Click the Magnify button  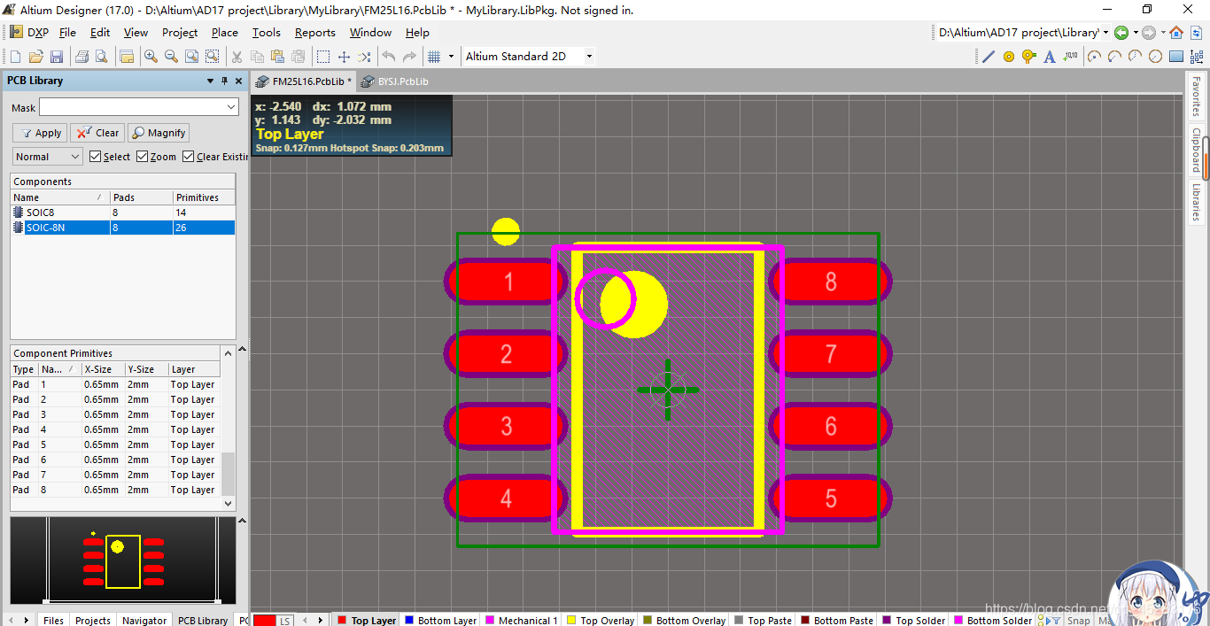(x=159, y=133)
